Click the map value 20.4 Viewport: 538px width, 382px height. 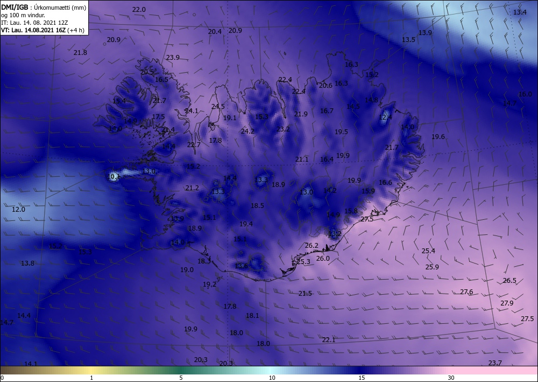point(215,32)
